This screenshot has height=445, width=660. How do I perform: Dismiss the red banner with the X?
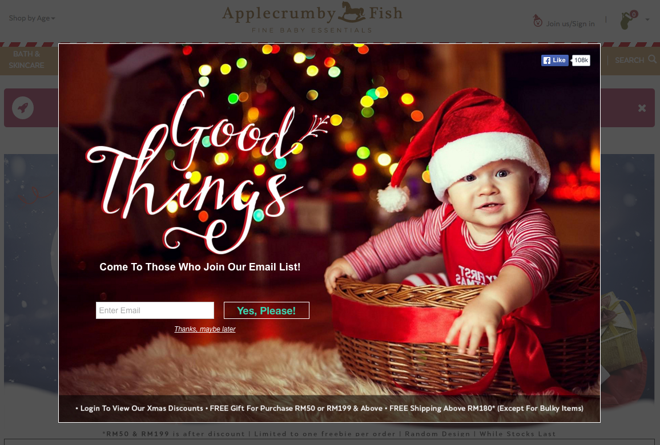click(642, 108)
